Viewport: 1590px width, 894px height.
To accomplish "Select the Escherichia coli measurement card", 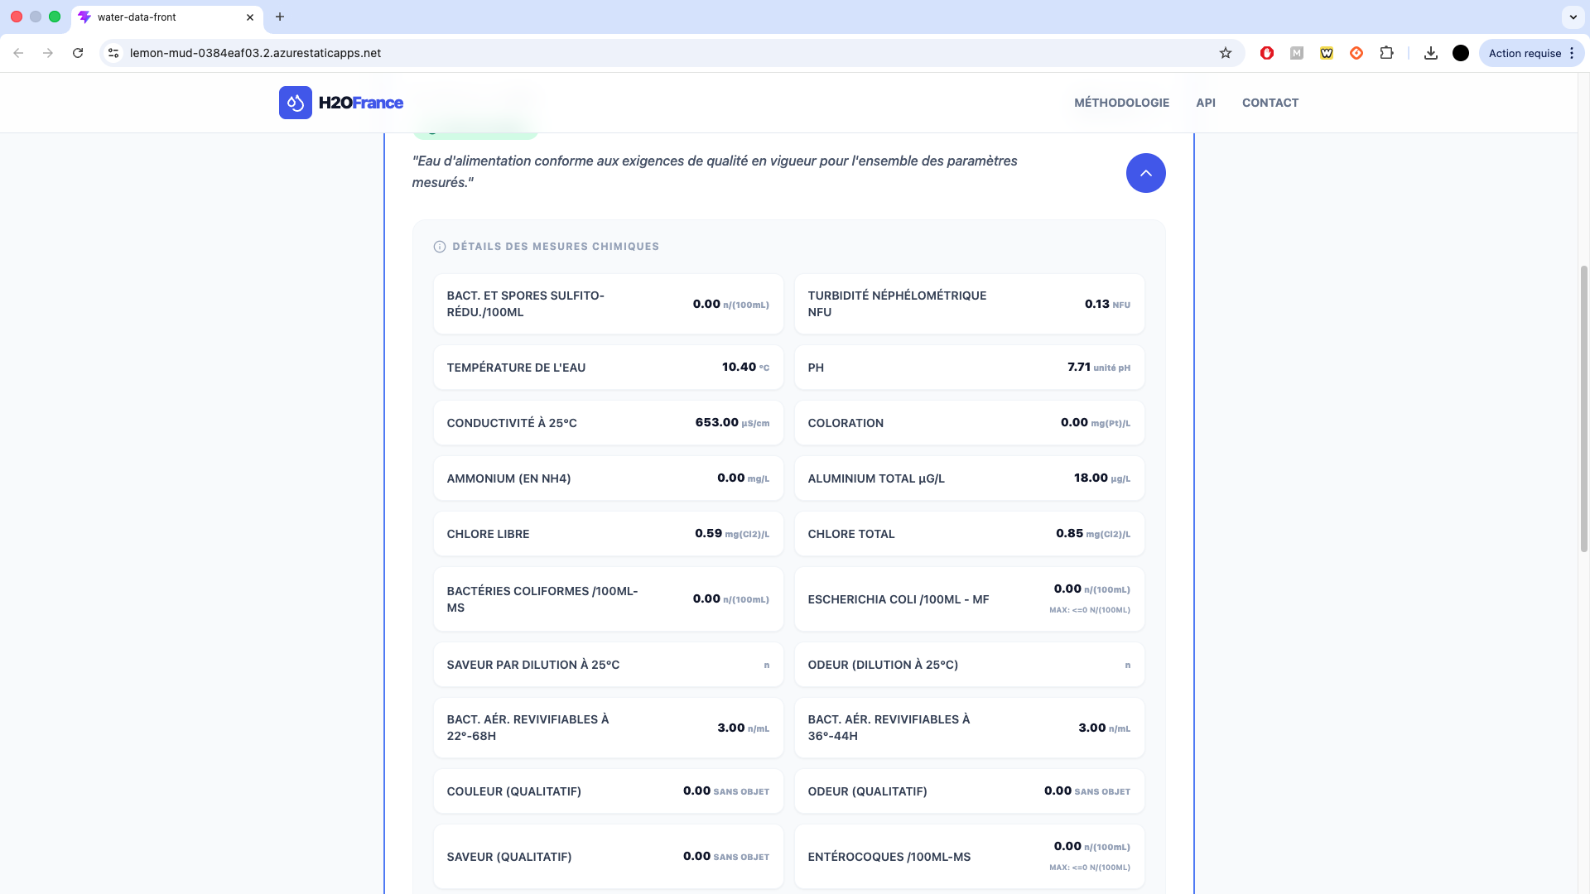I will tap(969, 599).
